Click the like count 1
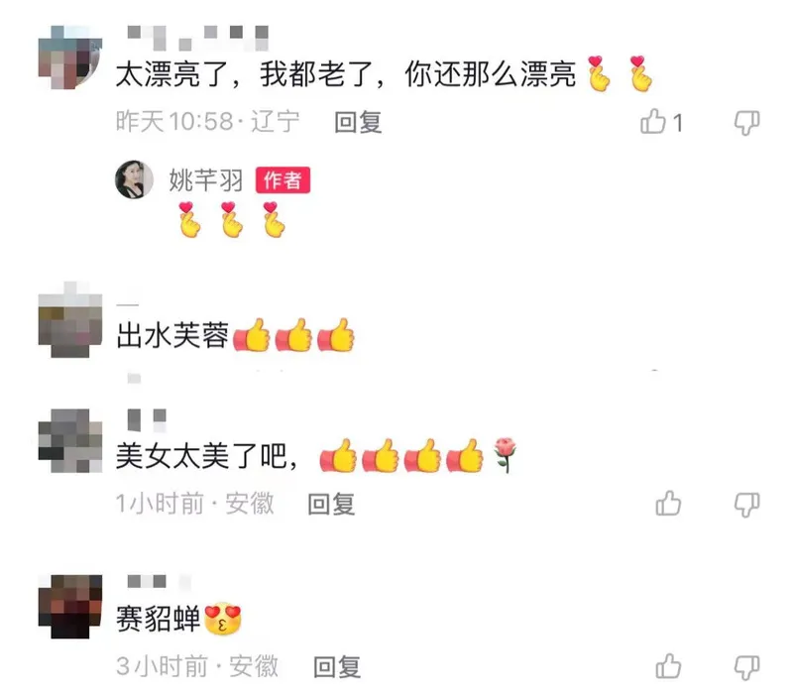The height and width of the screenshot is (697, 793). click(678, 123)
